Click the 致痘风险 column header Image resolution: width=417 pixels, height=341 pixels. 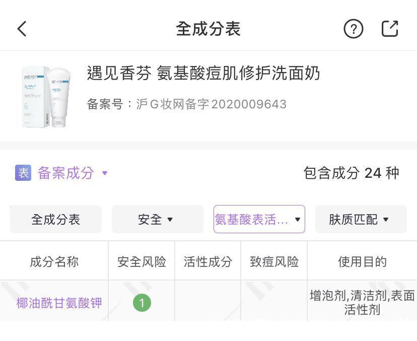tap(273, 261)
